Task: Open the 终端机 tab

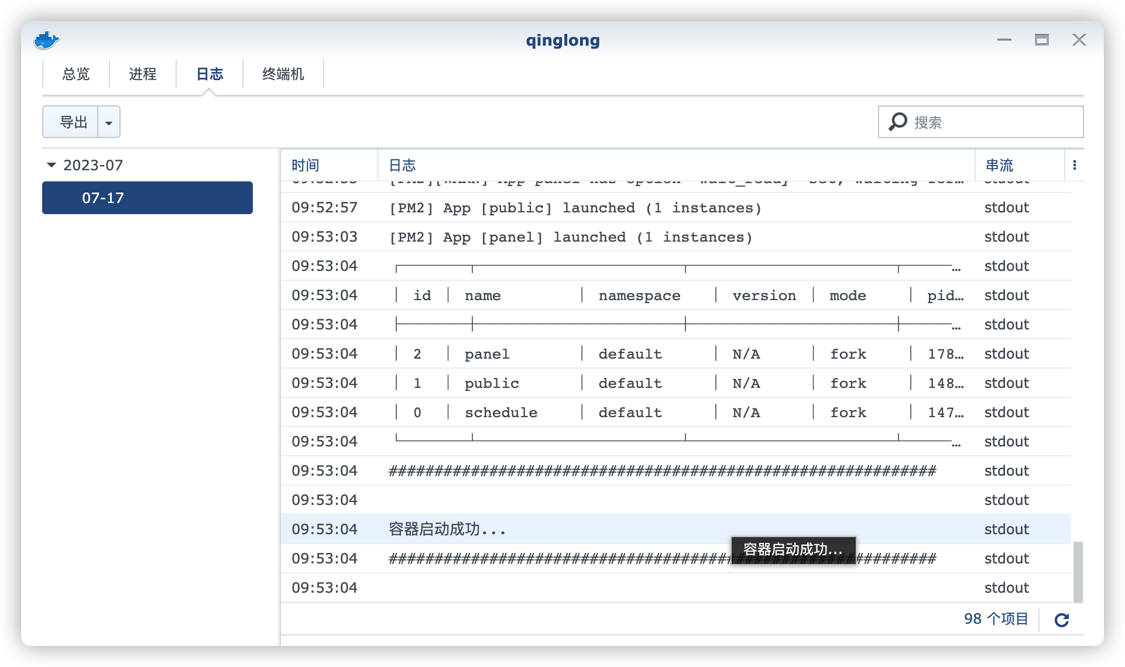Action: tap(283, 74)
